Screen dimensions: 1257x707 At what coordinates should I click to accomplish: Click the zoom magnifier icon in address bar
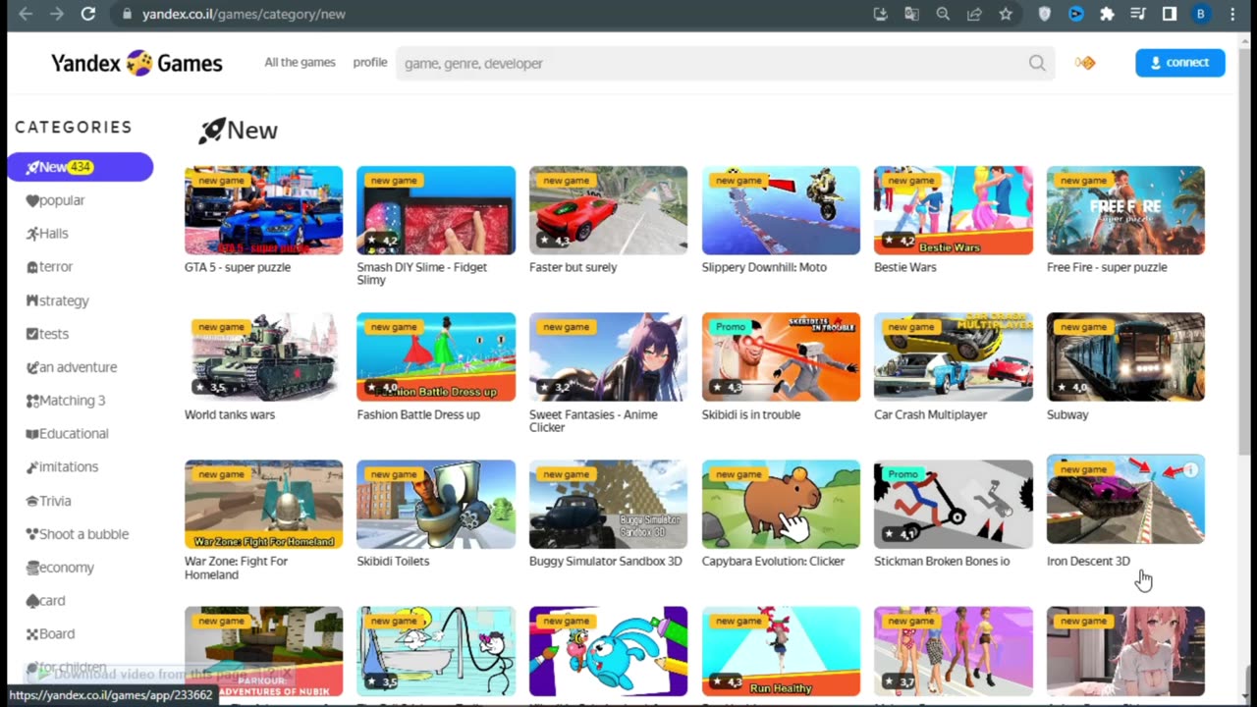(943, 14)
